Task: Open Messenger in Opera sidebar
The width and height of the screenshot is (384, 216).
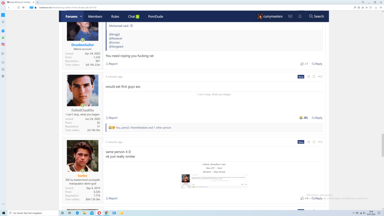Action: (3, 31)
